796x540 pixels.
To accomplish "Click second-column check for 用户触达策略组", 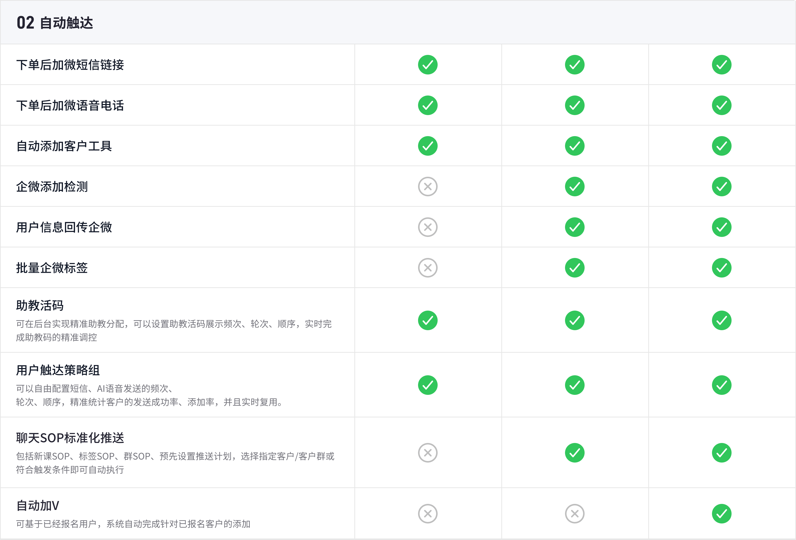I will pyautogui.click(x=574, y=385).
